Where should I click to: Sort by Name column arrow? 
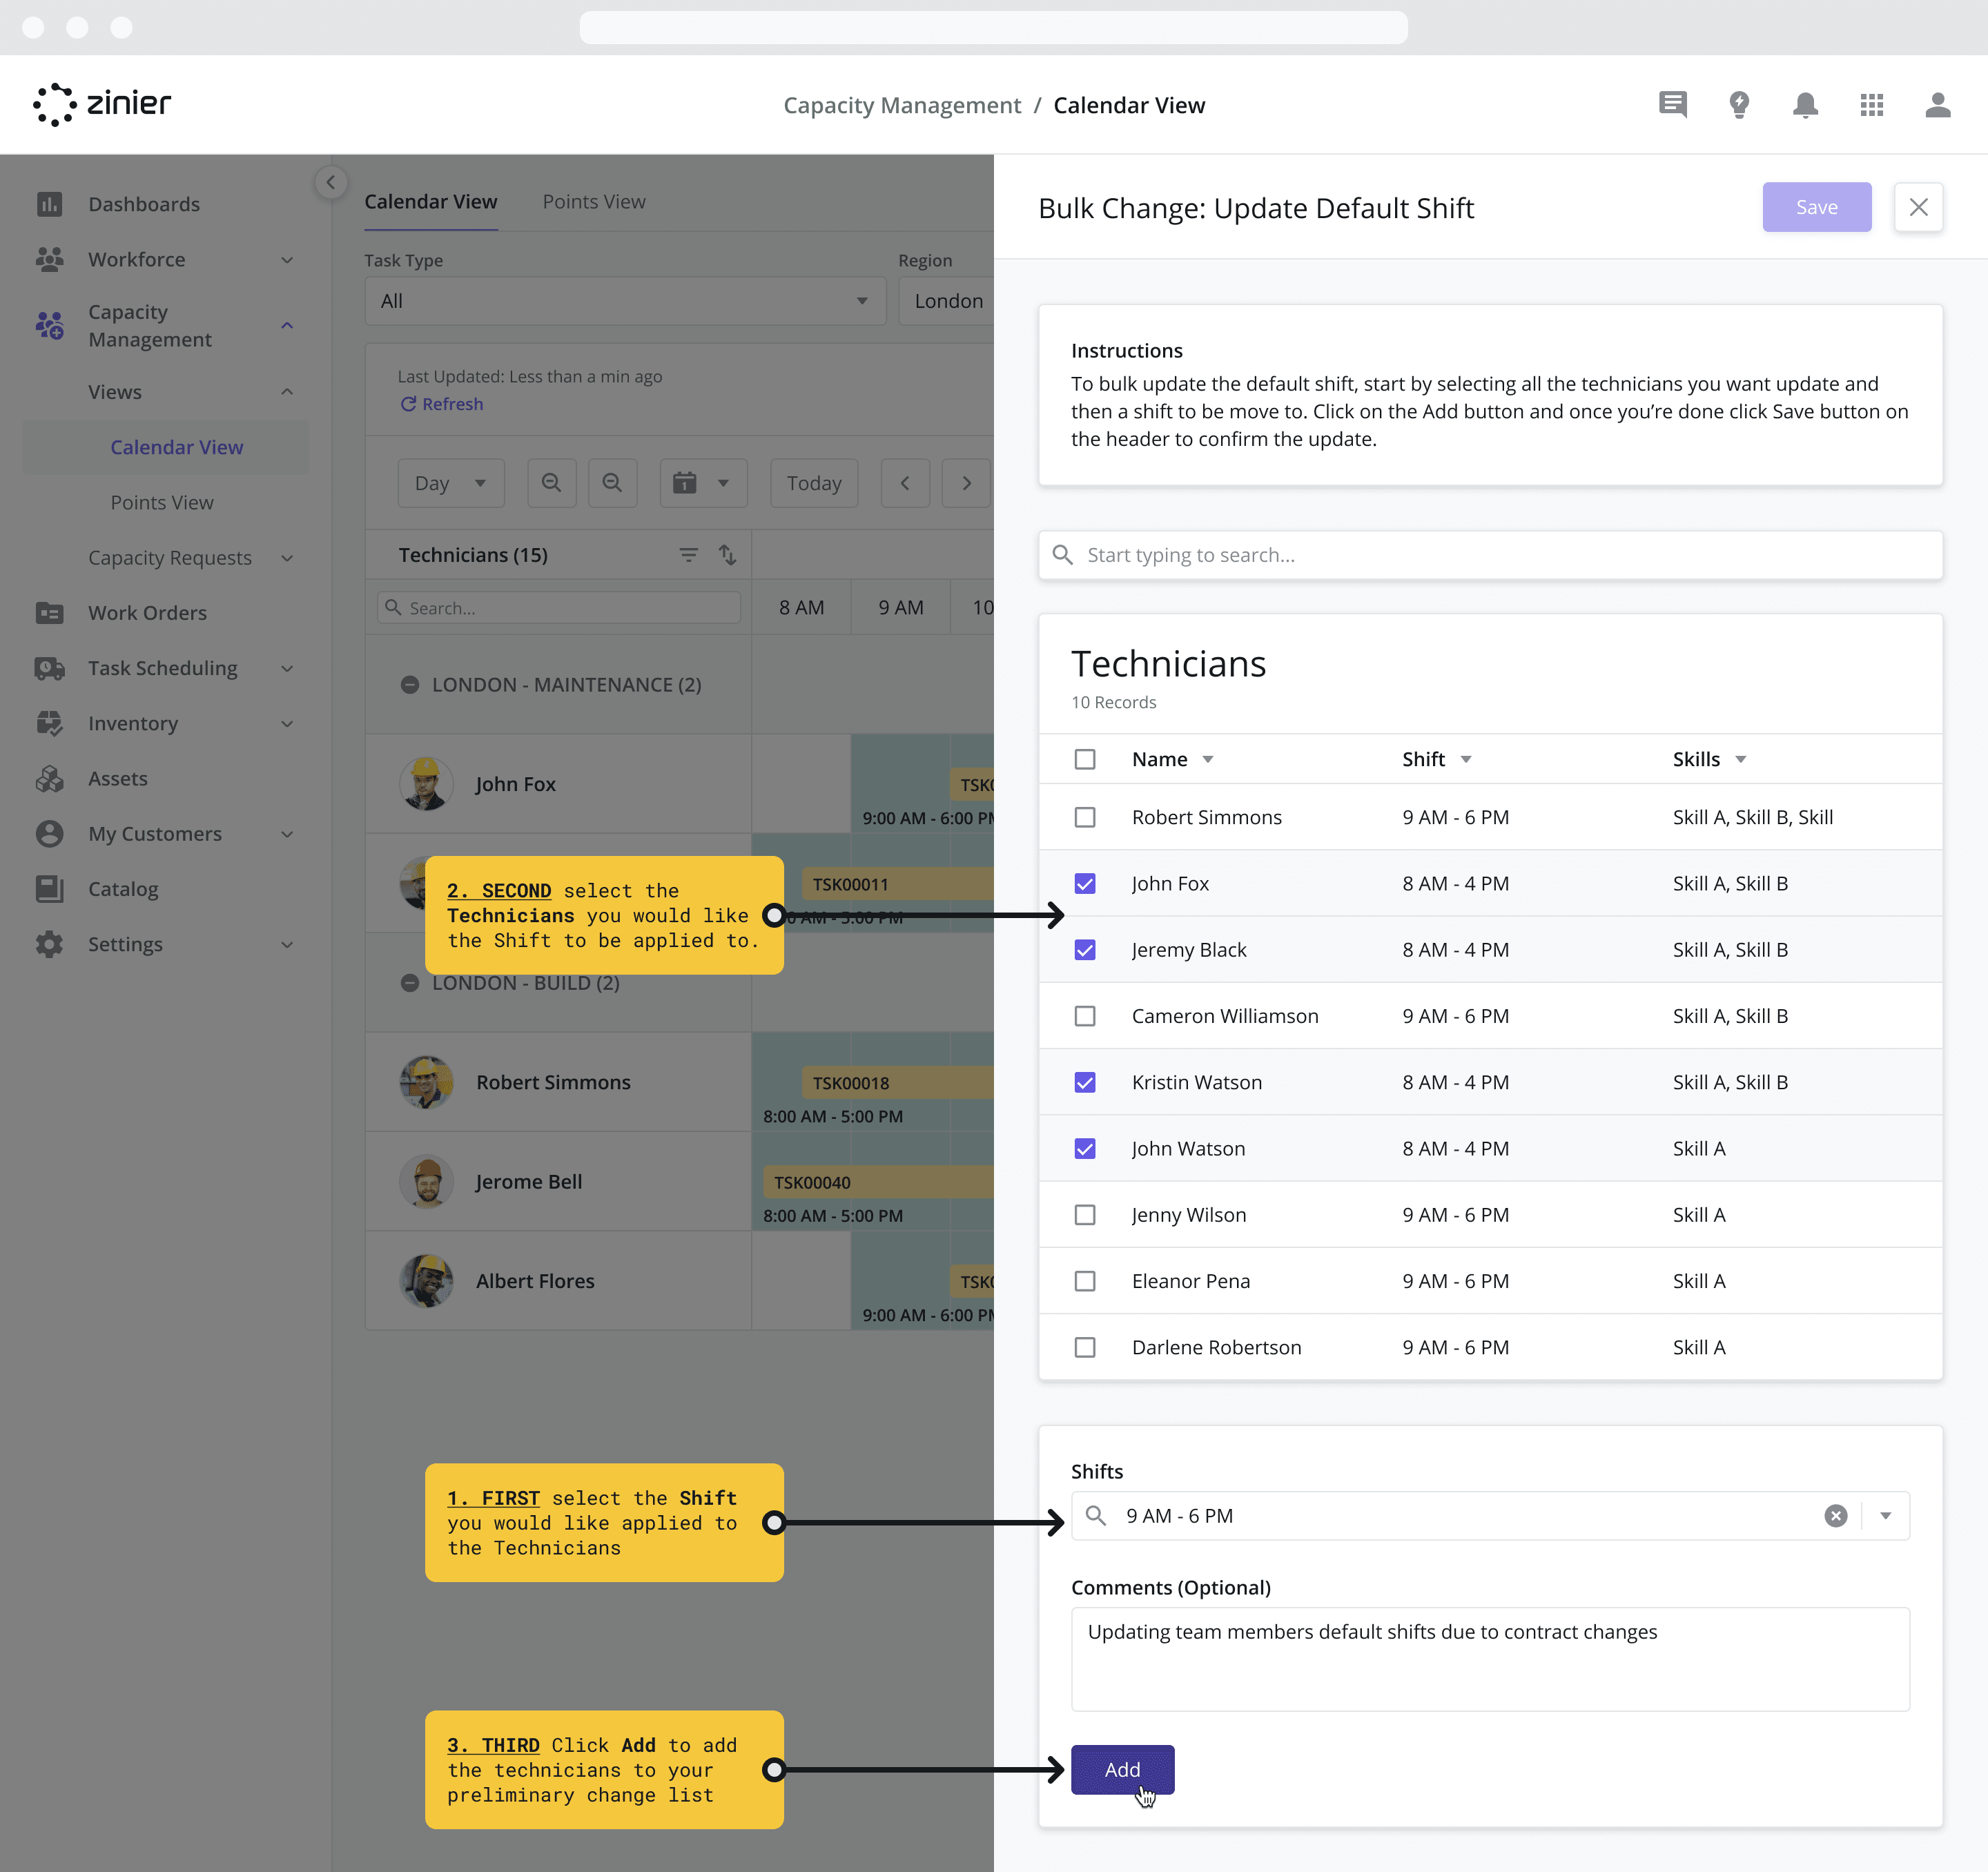point(1208,760)
